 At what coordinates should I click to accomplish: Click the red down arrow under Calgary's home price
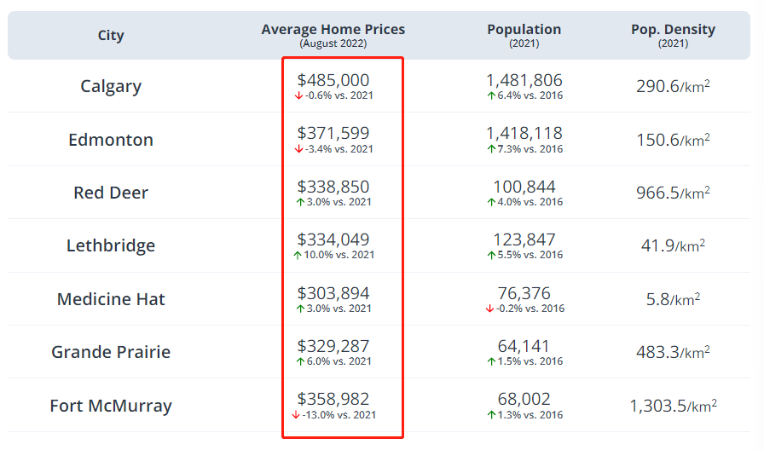pyautogui.click(x=298, y=96)
